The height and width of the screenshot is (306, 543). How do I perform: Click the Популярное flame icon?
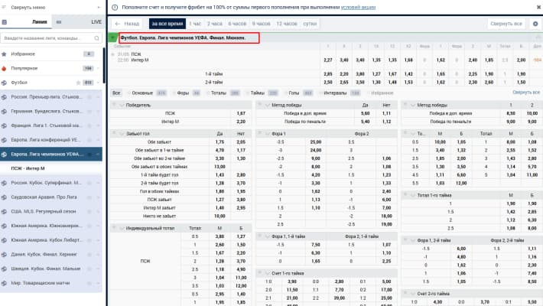(4, 68)
